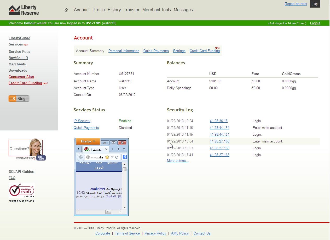Click the Firefox horizontal scrollbar left arrow

click(x=78, y=212)
